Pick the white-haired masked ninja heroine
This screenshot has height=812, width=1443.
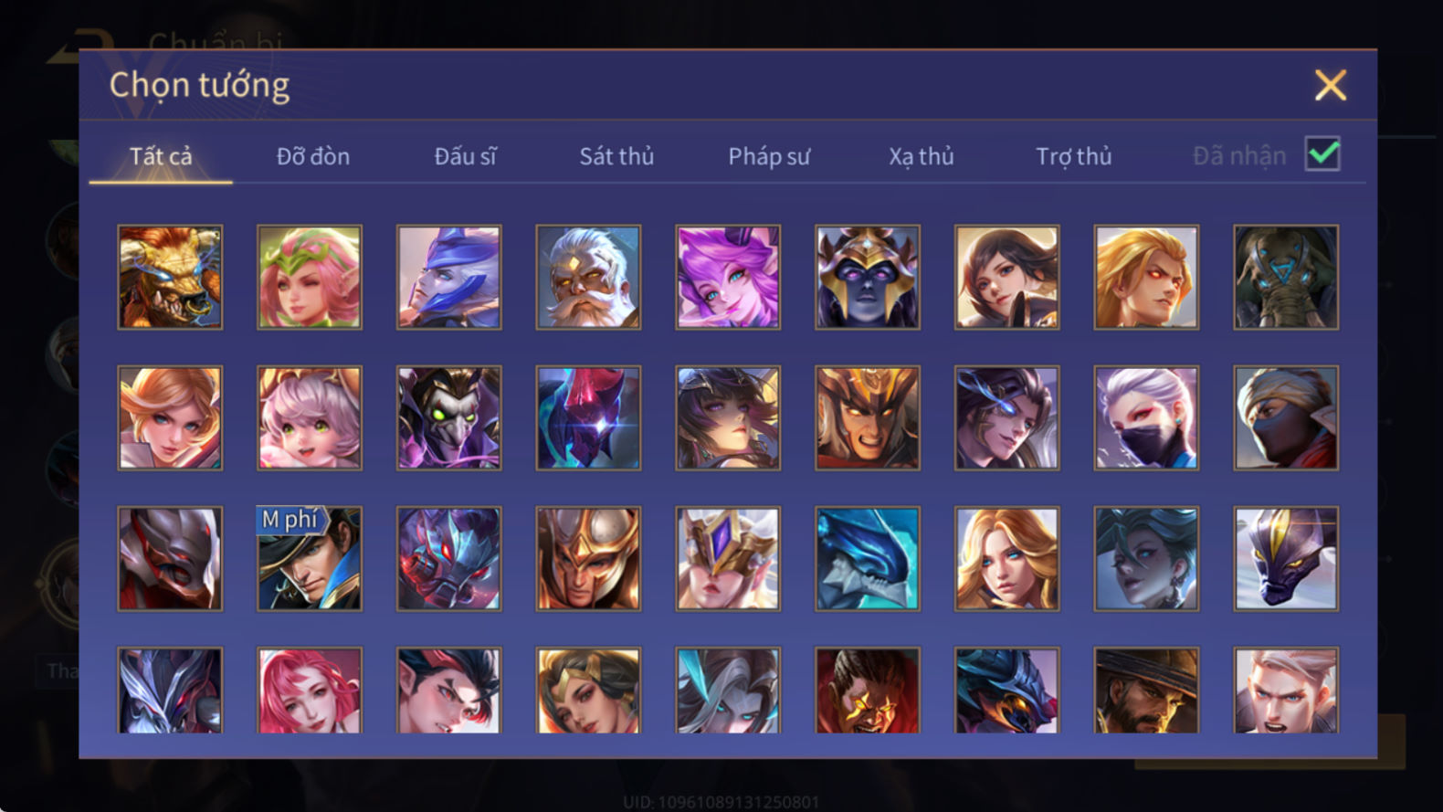[x=1146, y=418]
